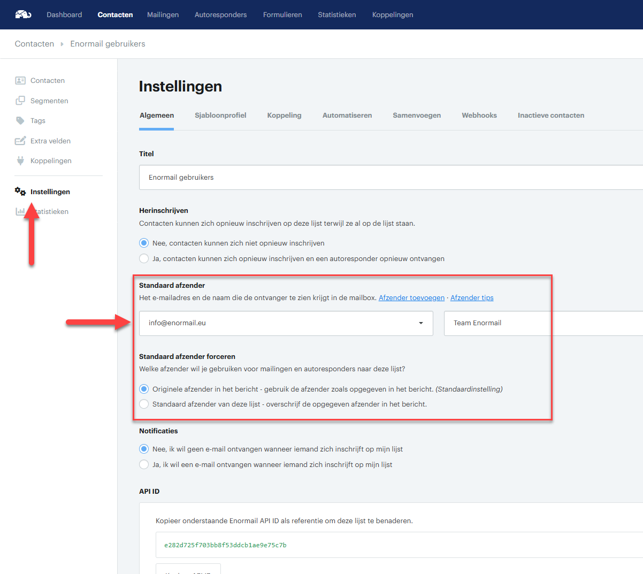Open Tags in the sidebar

(38, 120)
